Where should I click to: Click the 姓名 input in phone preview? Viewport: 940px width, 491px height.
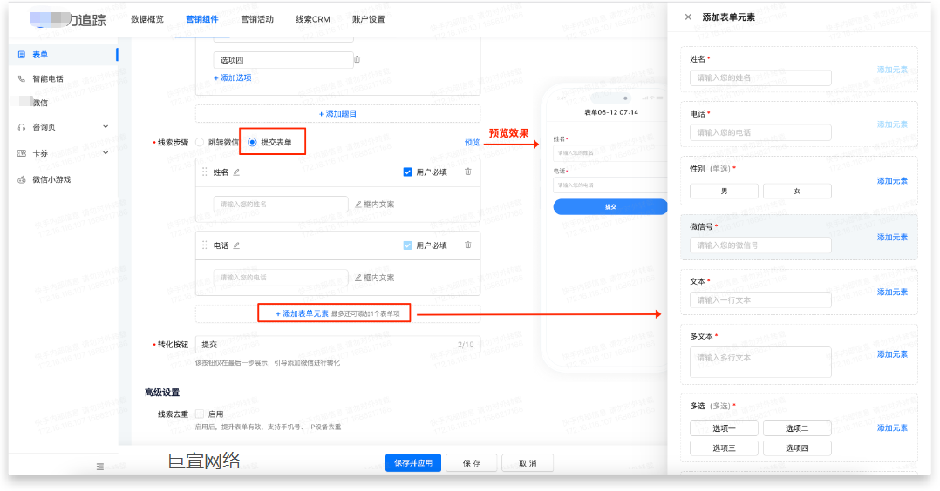[x=610, y=152]
